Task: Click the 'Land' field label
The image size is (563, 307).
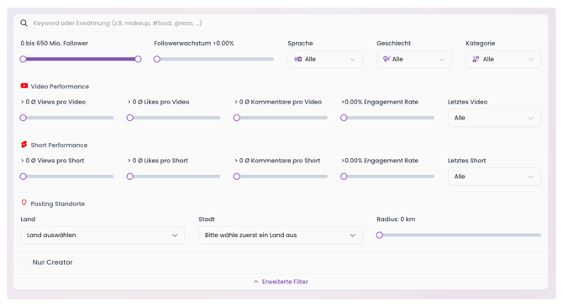Action: [x=28, y=220]
